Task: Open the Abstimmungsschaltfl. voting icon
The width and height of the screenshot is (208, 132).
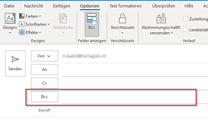Action: pos(161,19)
